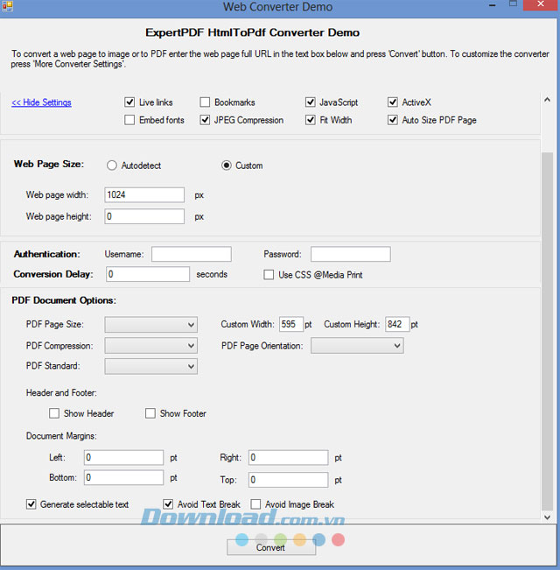
Task: Click the Hide Settings link
Action: 41,102
